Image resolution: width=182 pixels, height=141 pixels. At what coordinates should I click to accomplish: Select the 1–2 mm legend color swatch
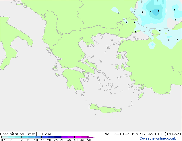[18, 137]
